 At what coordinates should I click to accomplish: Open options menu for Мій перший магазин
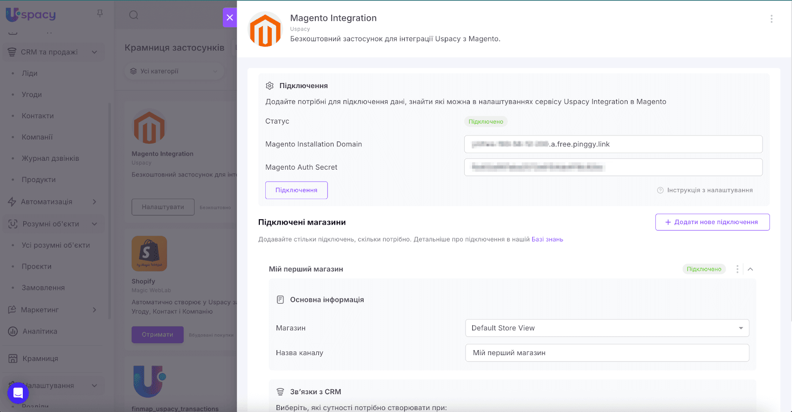point(737,269)
